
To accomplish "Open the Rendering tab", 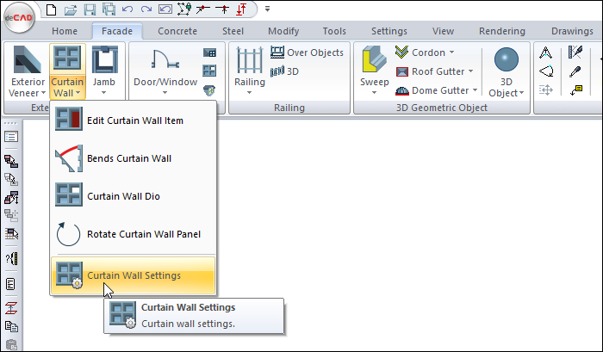I will tap(501, 31).
